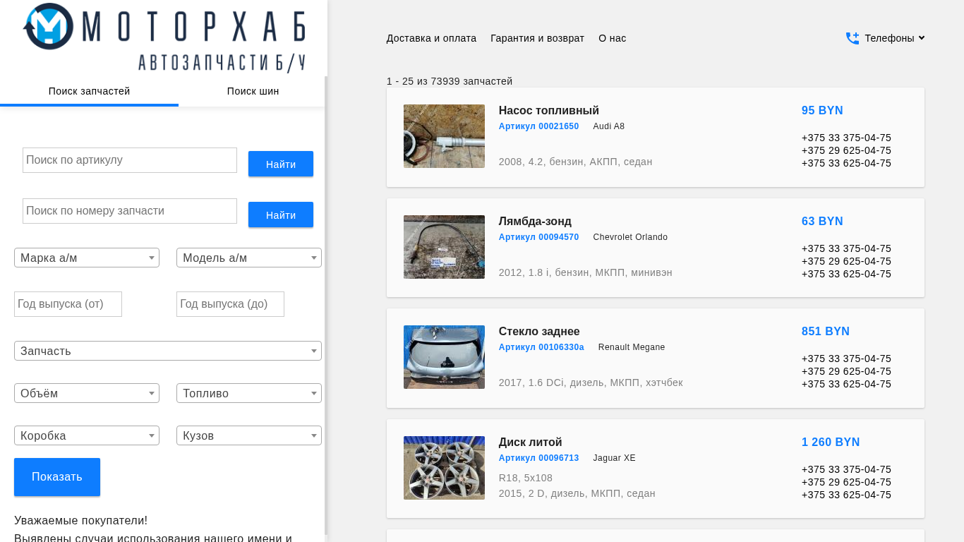Switch to the Поиск запчастей tab
This screenshot has width=964, height=542.
tap(89, 91)
